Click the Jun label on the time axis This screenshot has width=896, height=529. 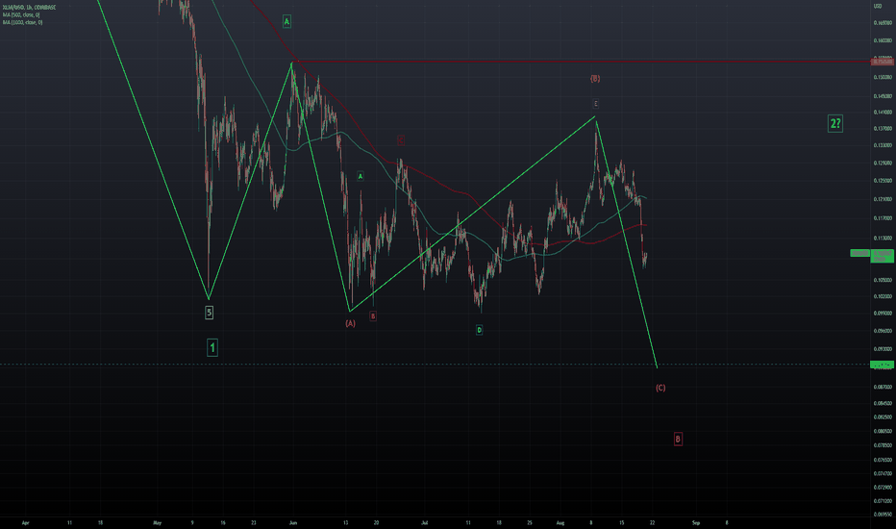click(x=293, y=522)
